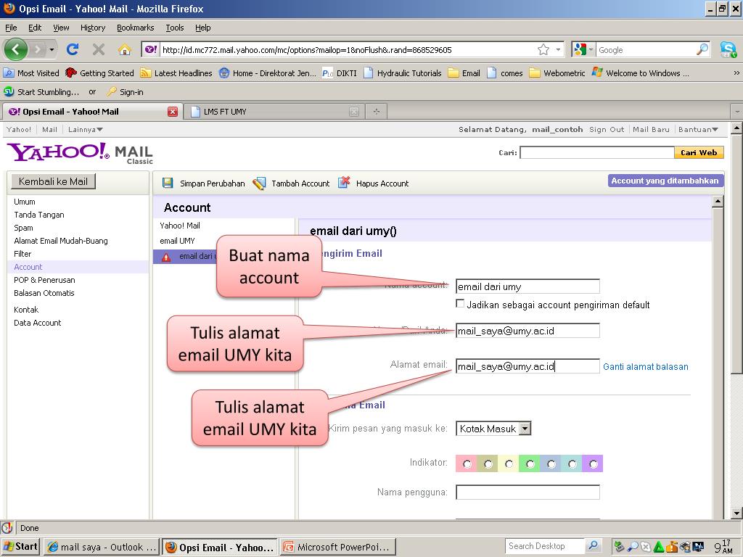
Task: Reload the page with the Refresh icon
Action: click(x=73, y=49)
